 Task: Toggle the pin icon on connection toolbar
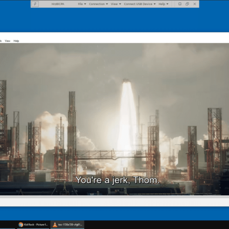point(35,4)
